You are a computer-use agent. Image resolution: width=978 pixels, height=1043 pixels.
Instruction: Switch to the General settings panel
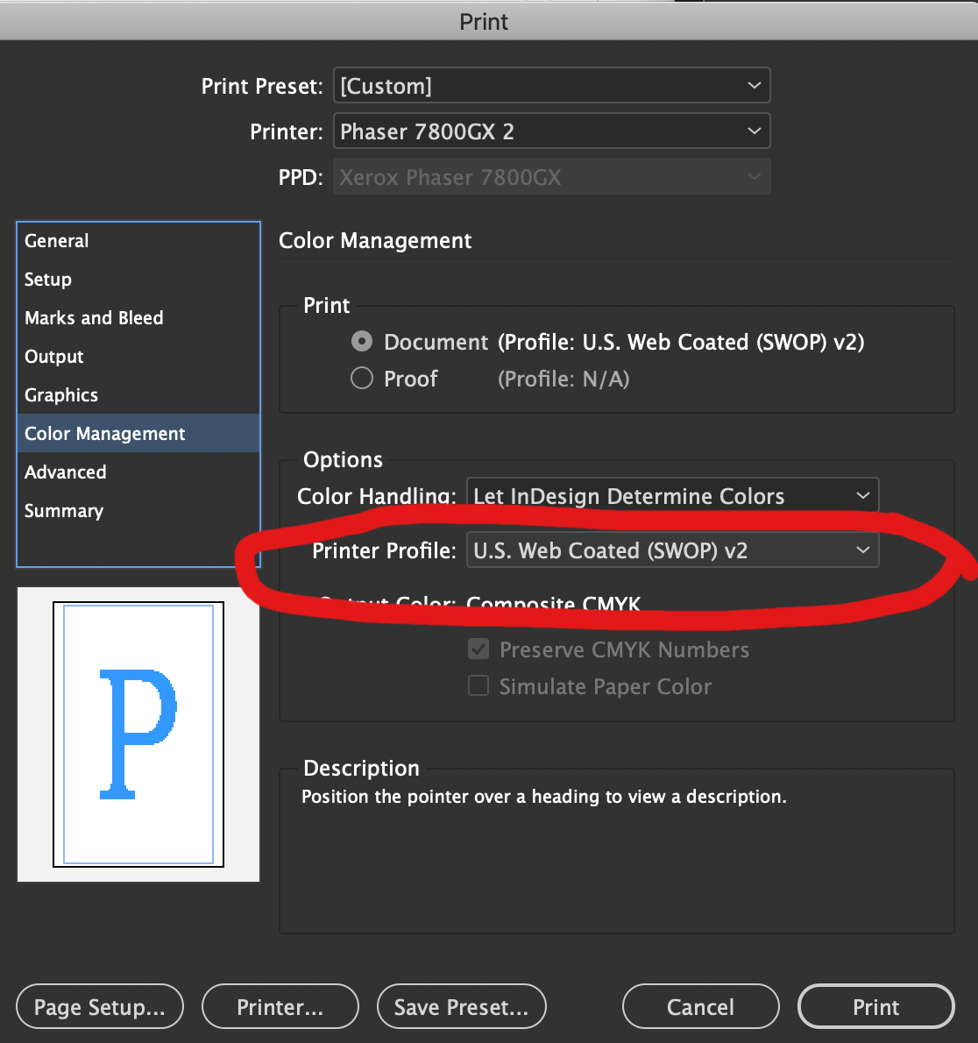57,240
